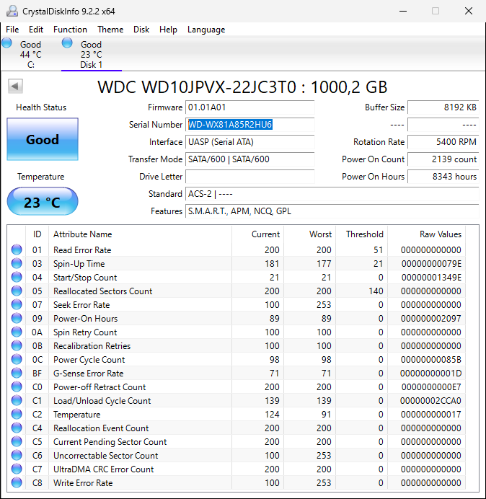This screenshot has height=499, width=486.
Task: Click status orb for Power-On Hours row
Action: click(x=17, y=318)
